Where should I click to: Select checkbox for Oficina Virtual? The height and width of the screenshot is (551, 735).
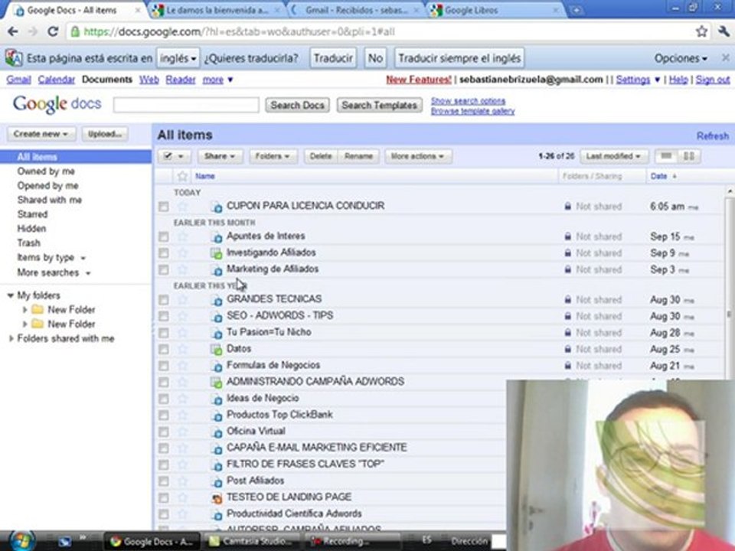point(164,432)
